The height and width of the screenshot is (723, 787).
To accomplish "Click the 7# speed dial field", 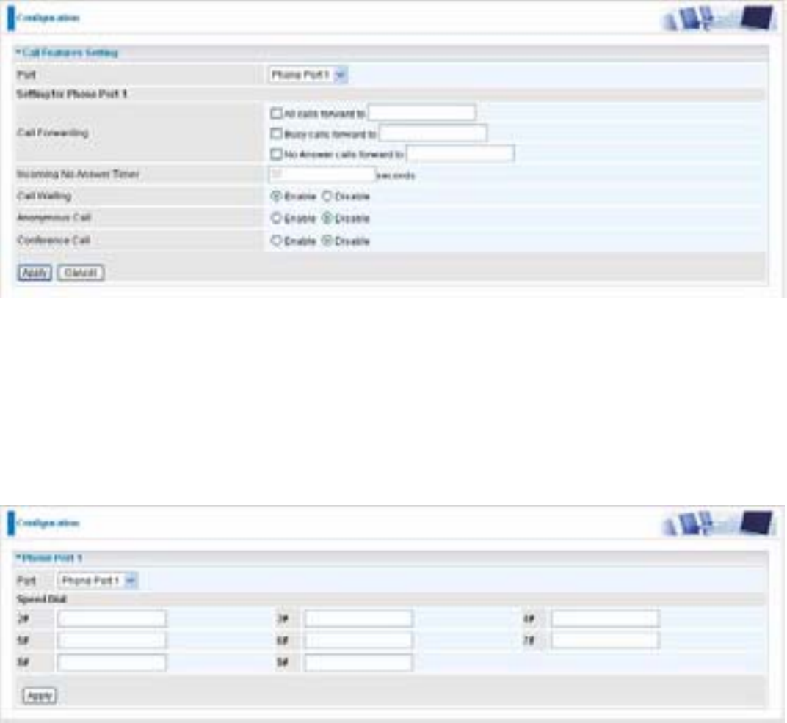I will [605, 640].
